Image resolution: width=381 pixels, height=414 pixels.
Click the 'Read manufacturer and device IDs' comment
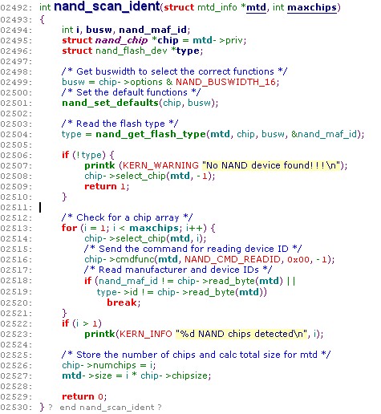(178, 270)
